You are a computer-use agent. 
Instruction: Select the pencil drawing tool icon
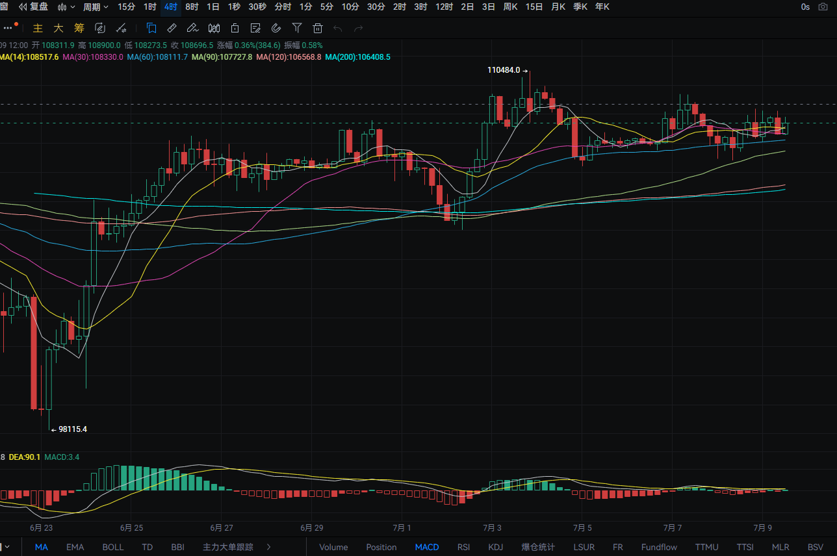tap(192, 28)
